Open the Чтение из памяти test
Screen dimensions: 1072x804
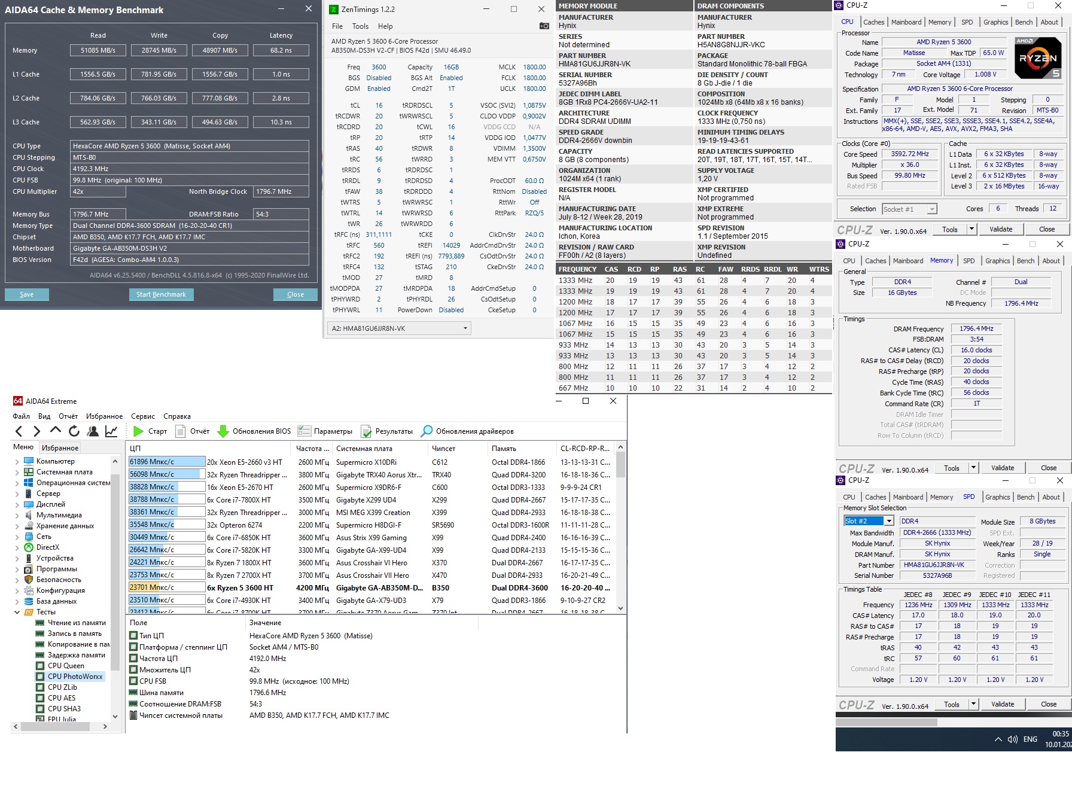(71, 623)
